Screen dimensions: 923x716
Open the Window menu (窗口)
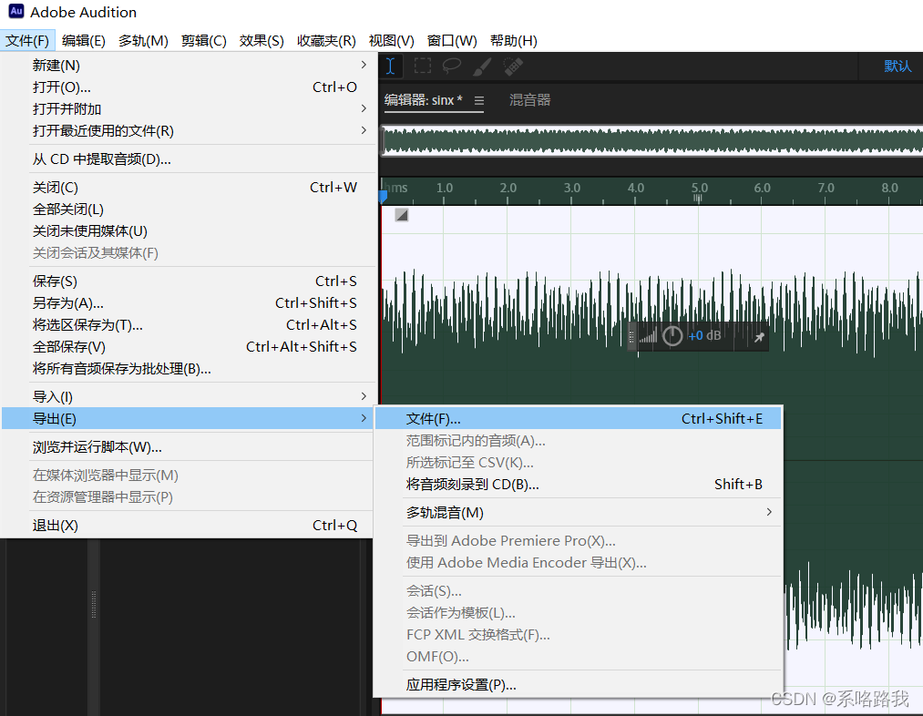tap(452, 41)
